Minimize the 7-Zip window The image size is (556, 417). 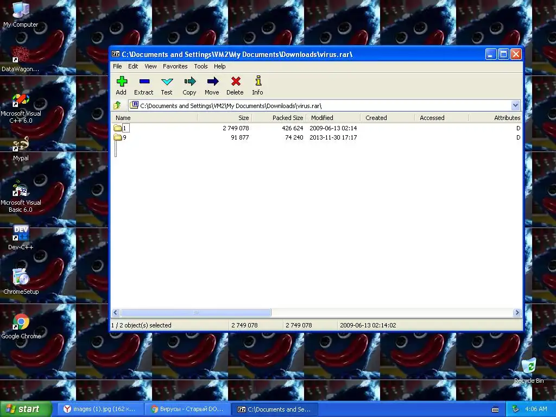coord(491,54)
